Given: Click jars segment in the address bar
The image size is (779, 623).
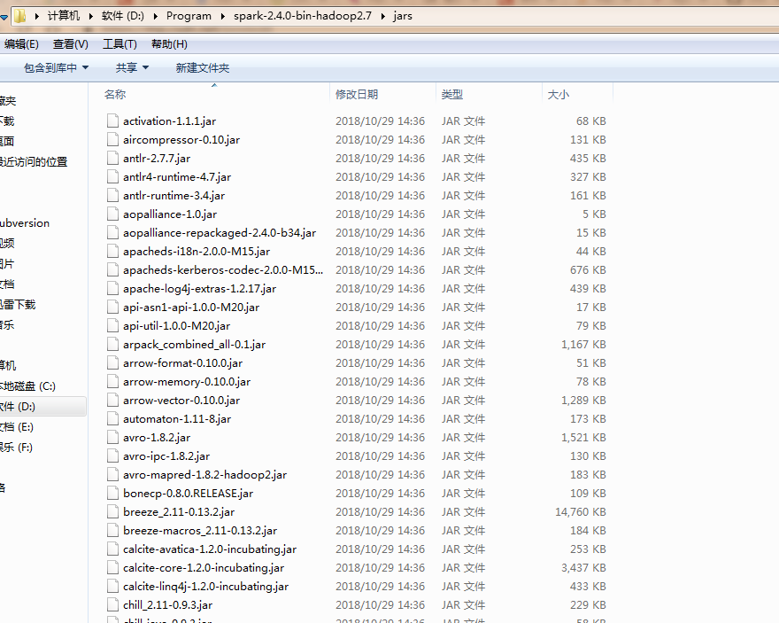Looking at the screenshot, I should point(403,16).
